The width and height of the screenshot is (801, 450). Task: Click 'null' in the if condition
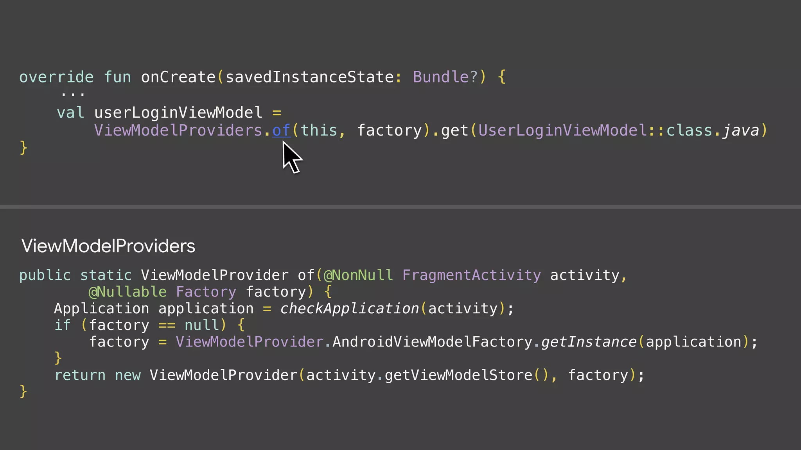202,325
